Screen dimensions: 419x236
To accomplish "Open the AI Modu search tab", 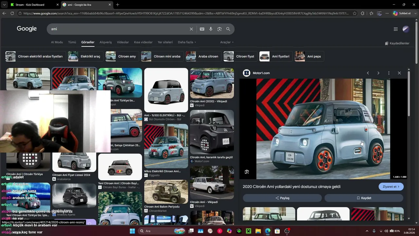I will (57, 42).
